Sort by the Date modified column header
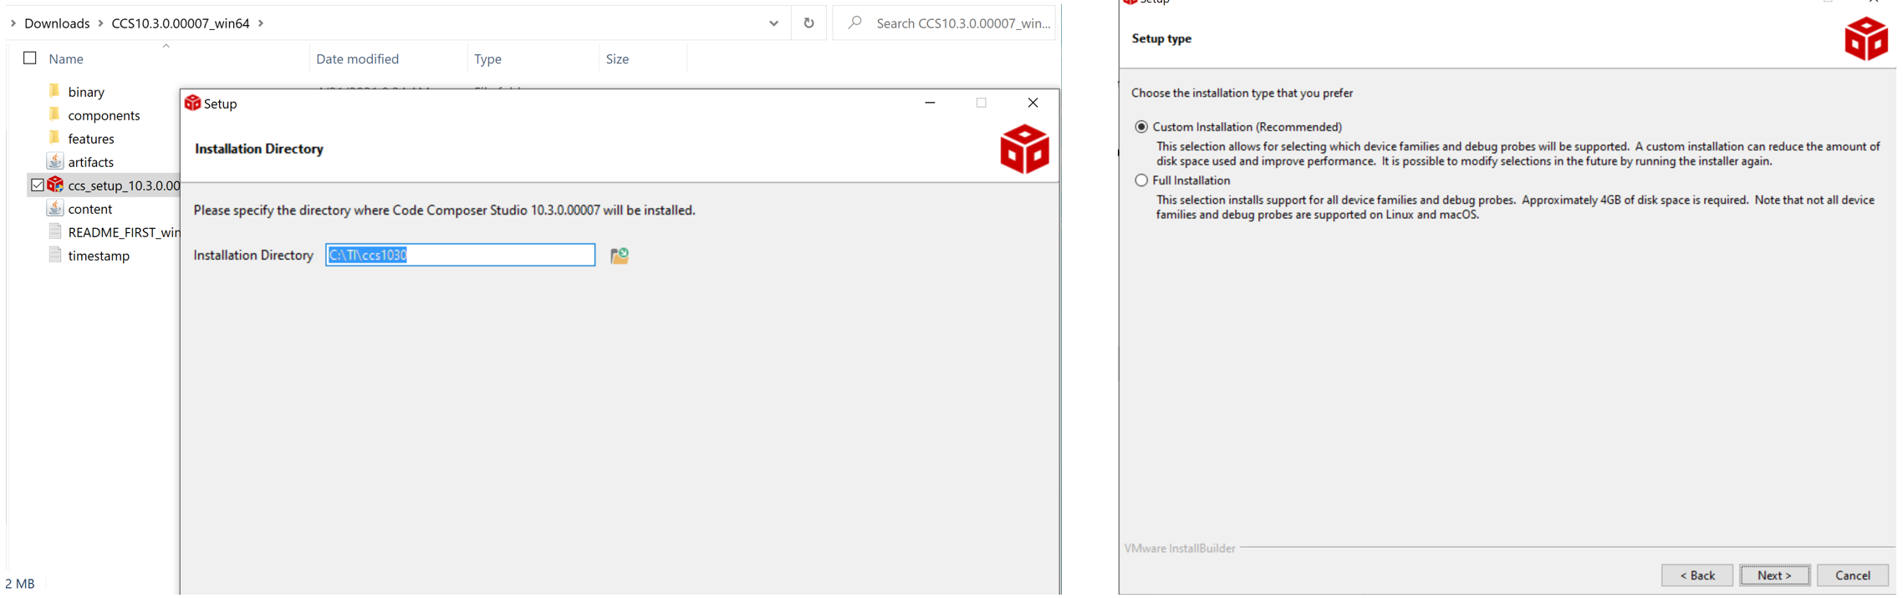 pos(357,59)
